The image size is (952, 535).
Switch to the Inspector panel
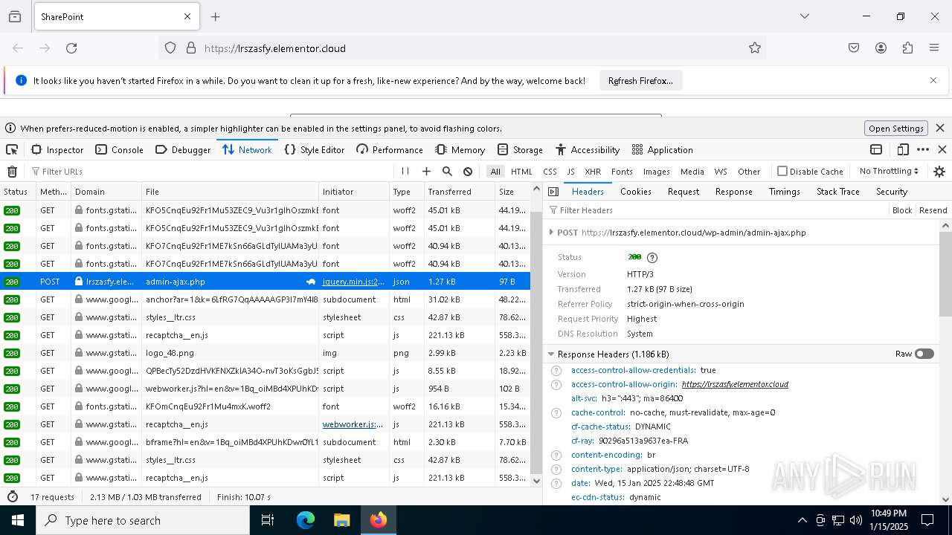[57, 149]
